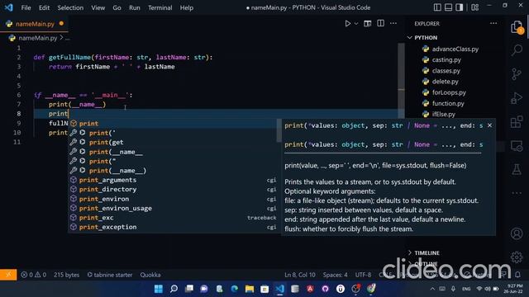This screenshot has height=297, width=529.
Task: Open advanceClass.py in the Explorer
Action: click(455, 49)
